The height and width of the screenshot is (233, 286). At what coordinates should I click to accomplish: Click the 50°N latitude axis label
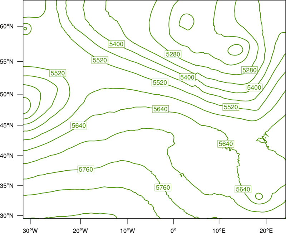7,94
